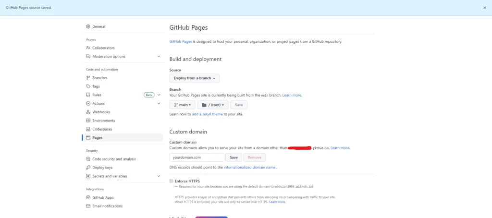Click the General gear icon in sidebar
Viewport: 492px width, 218px height.
pos(88,26)
